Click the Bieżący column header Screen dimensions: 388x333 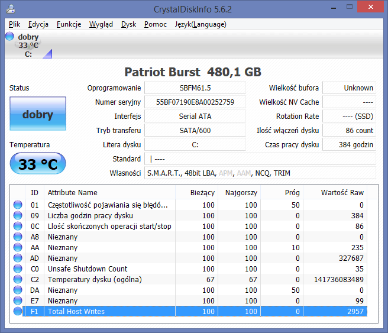click(197, 192)
